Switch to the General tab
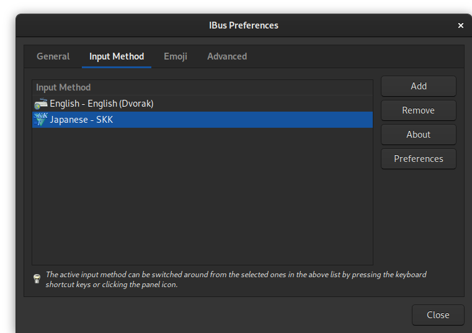 (53, 56)
